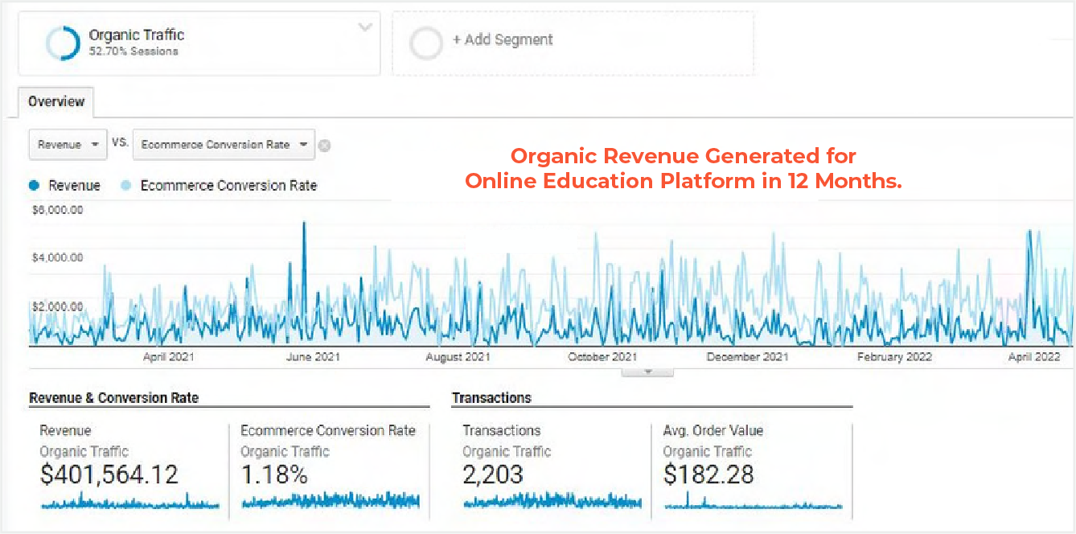Image resolution: width=1076 pixels, height=534 pixels.
Task: Click the Add Segment circle icon
Action: [x=426, y=43]
